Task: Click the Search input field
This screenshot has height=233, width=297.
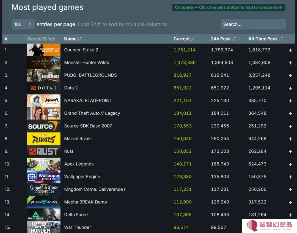Action: pyautogui.click(x=253, y=24)
